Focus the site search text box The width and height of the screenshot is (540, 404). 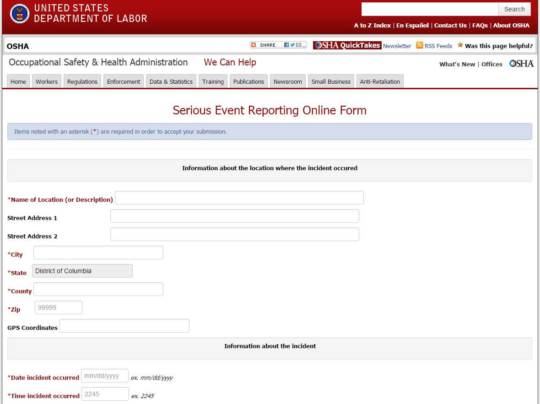click(430, 9)
